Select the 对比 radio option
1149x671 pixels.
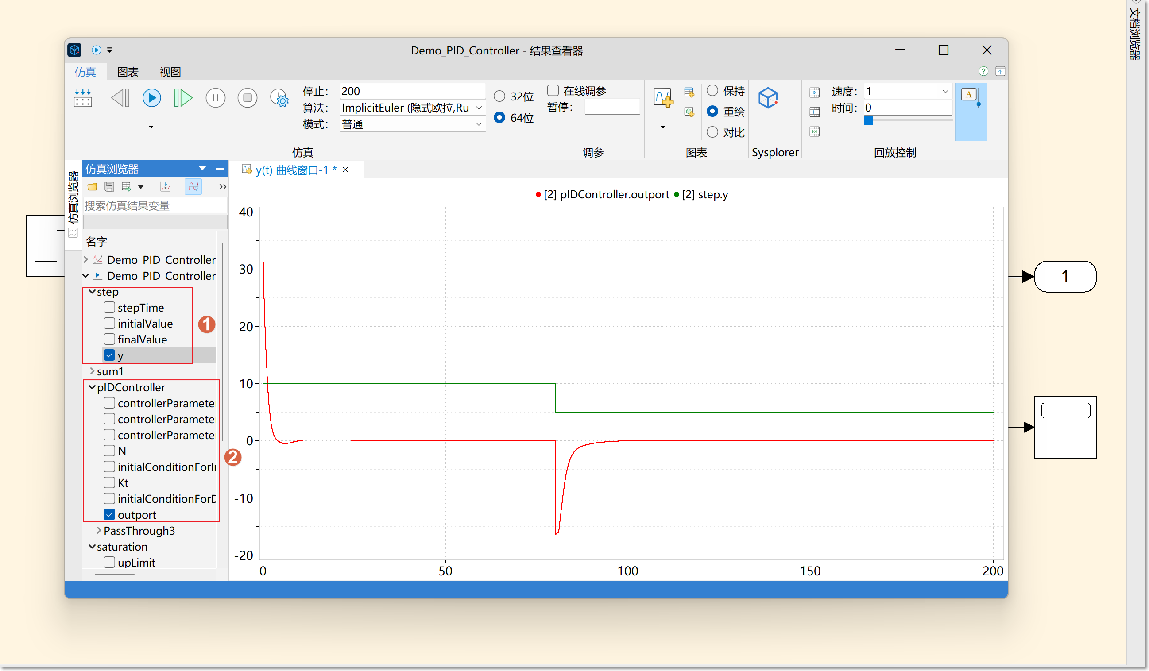[x=712, y=132]
